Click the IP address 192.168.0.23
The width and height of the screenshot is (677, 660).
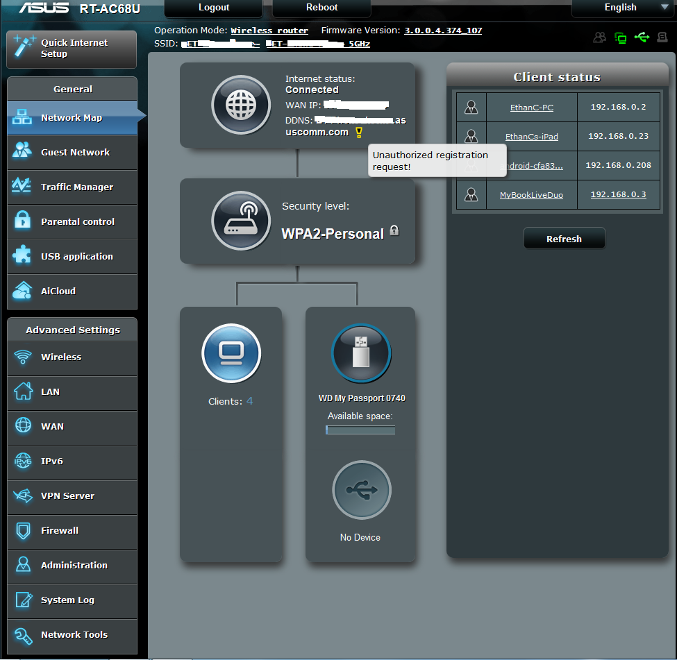coord(618,137)
